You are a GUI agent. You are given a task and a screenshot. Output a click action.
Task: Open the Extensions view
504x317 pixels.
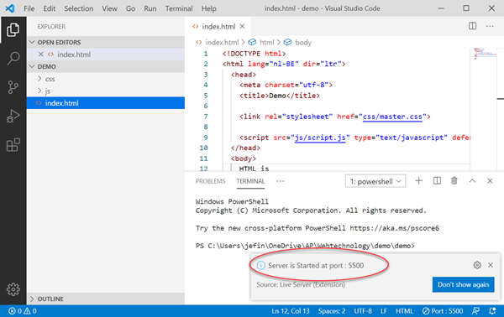pos(13,145)
